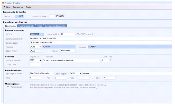This screenshot has width=175, height=106.
Task: Open the Operaciones menu
Action: pos(18,7)
